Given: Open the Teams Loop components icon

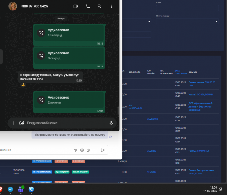Looking at the screenshot, I should (x=88, y=150).
